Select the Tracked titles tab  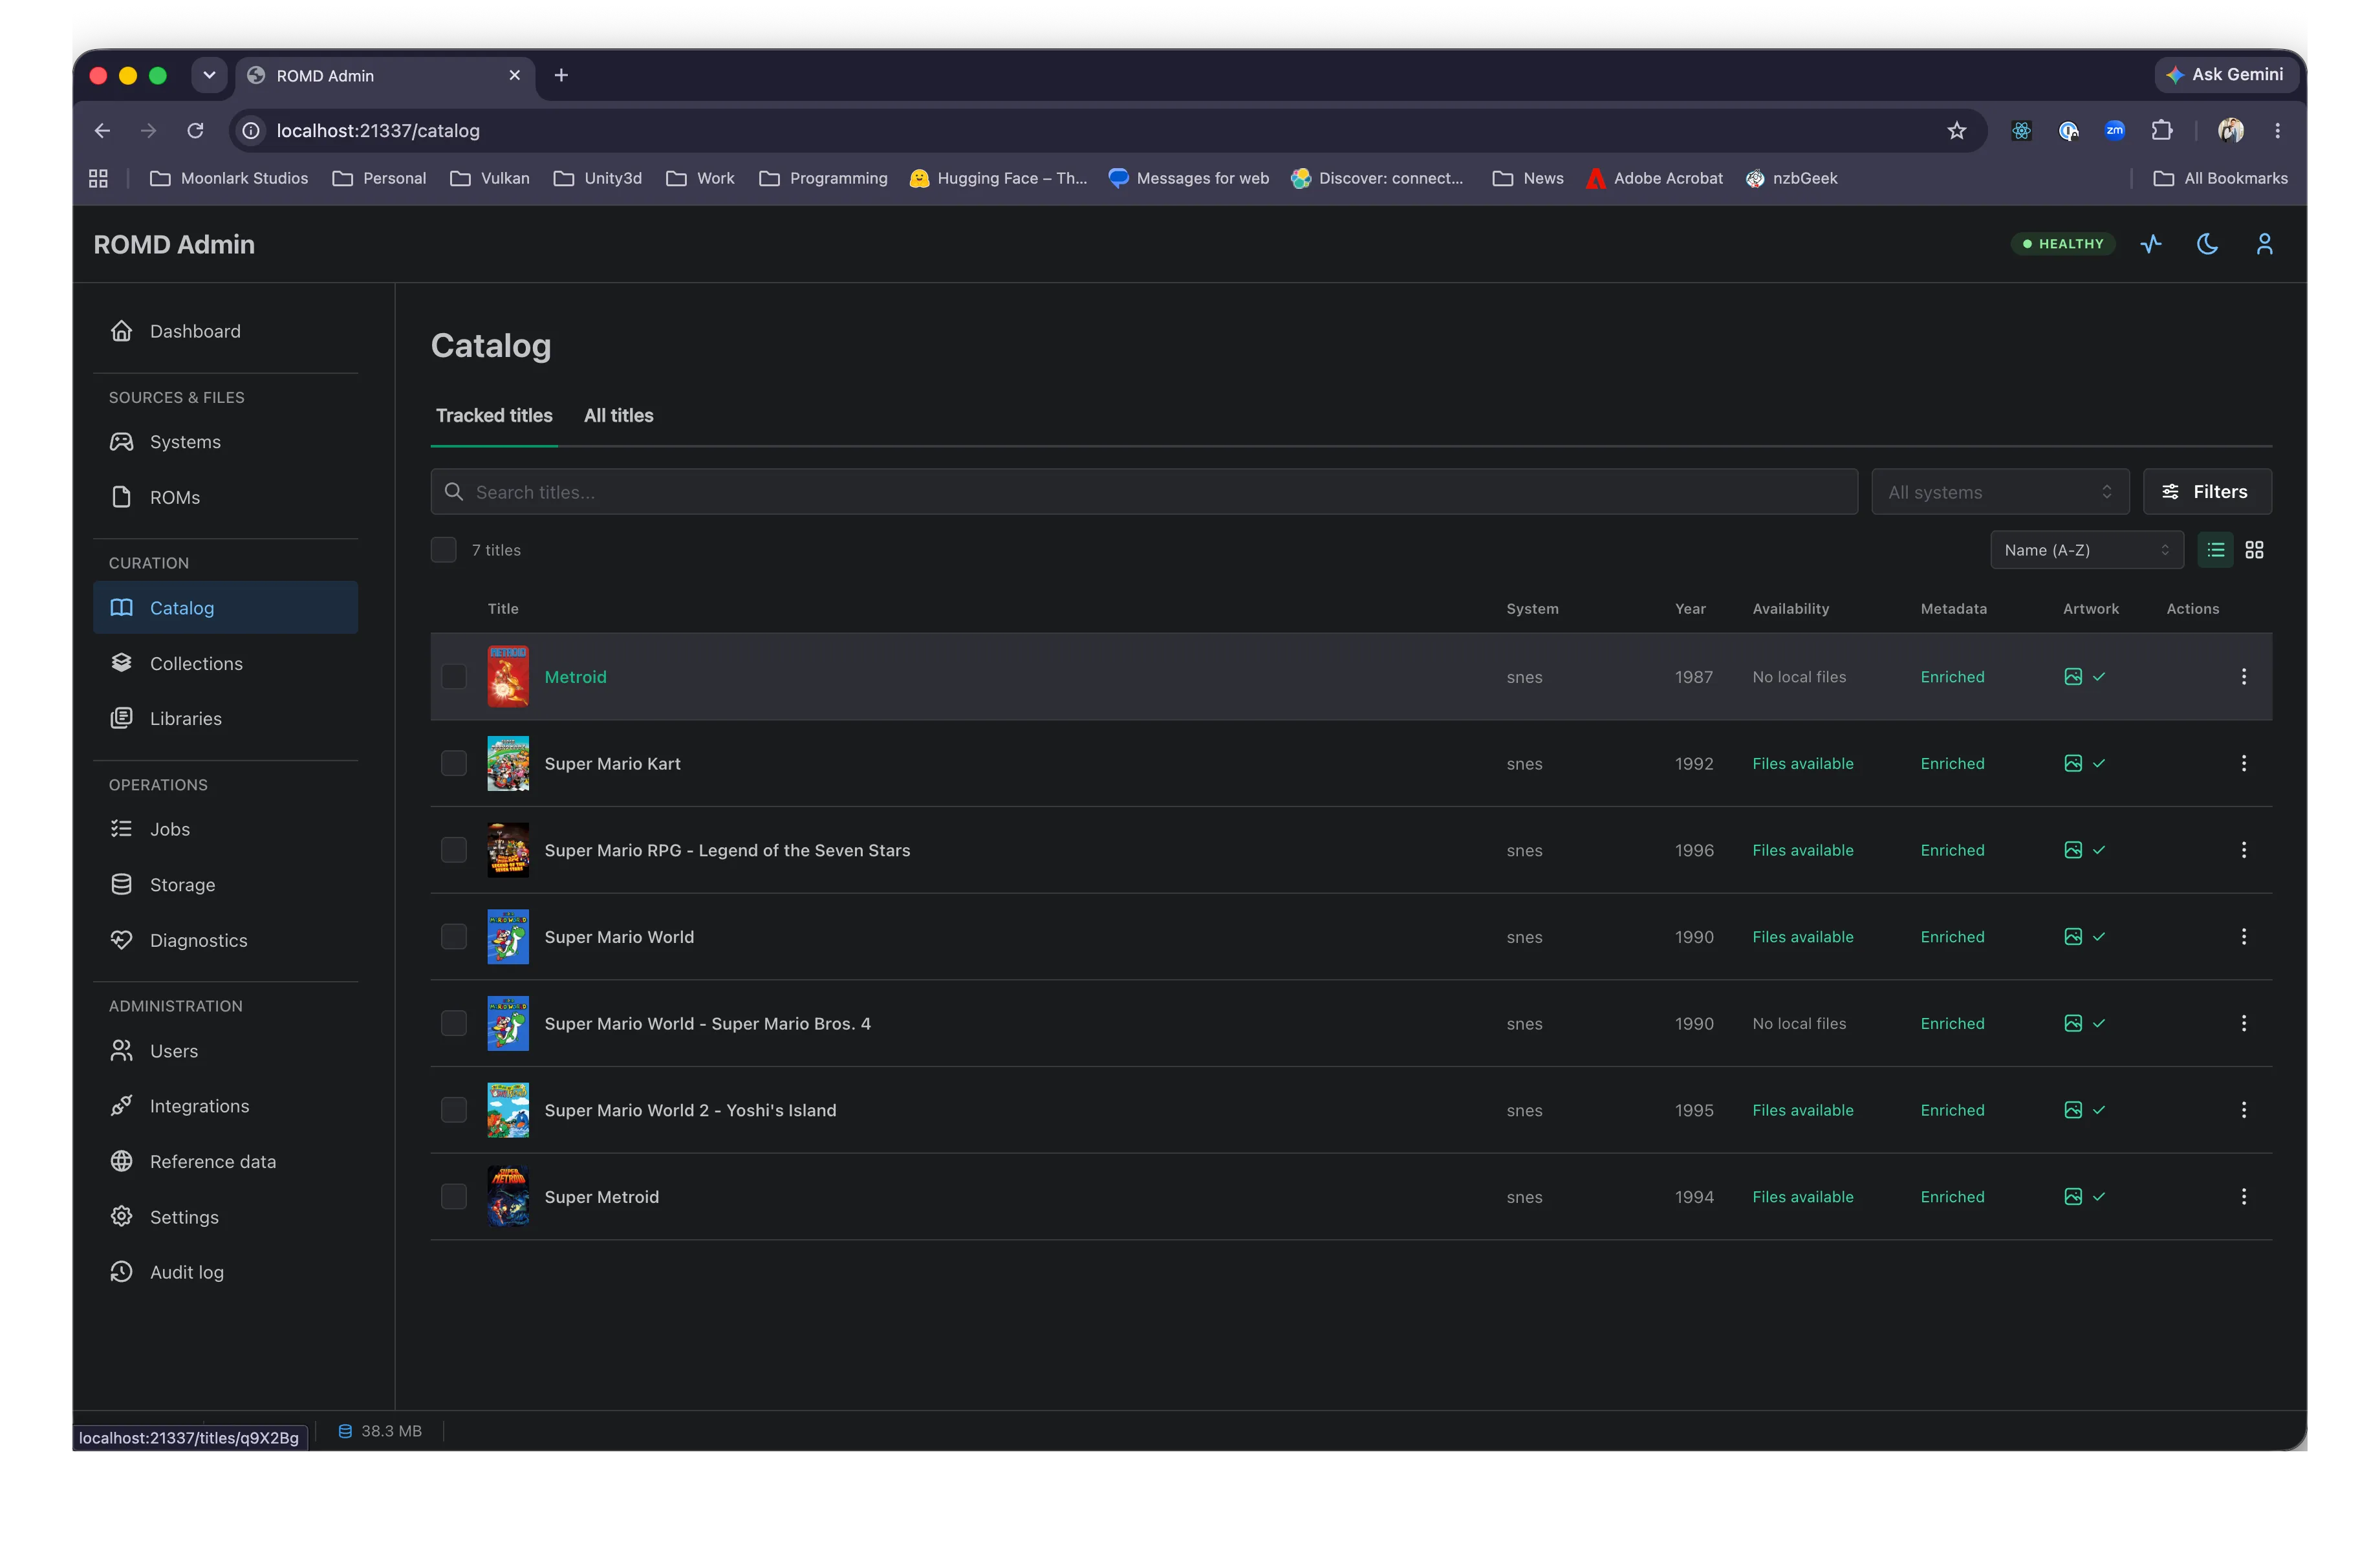point(494,416)
